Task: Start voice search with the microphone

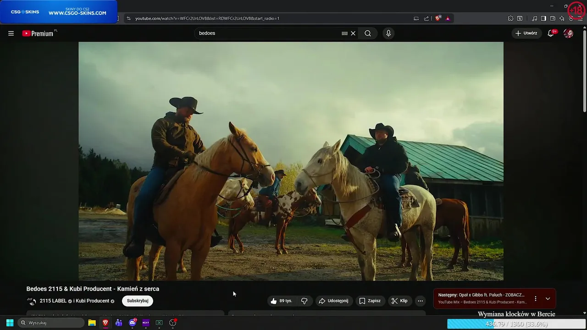Action: click(388, 33)
